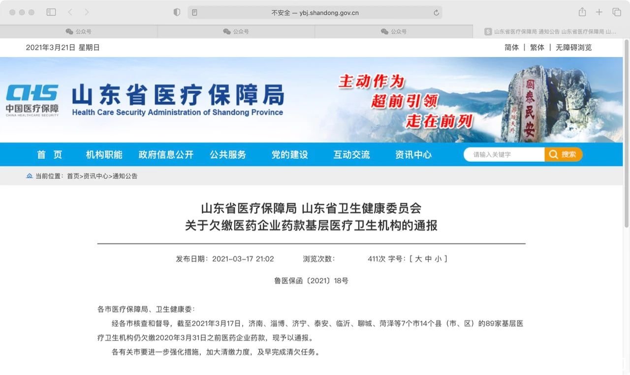Open 无障碍浏览 accessibility mode

[574, 48]
